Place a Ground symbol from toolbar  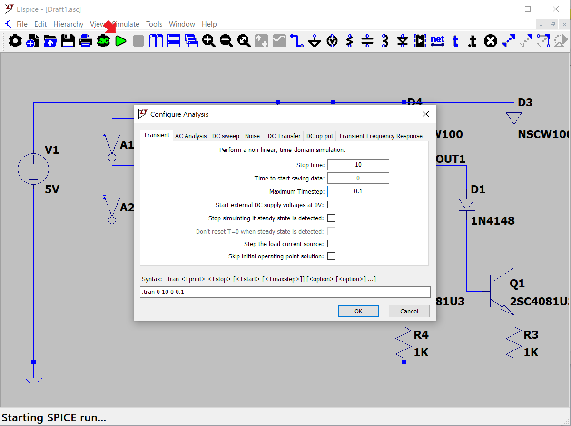315,41
